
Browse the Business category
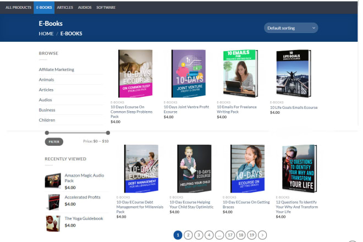pos(47,110)
